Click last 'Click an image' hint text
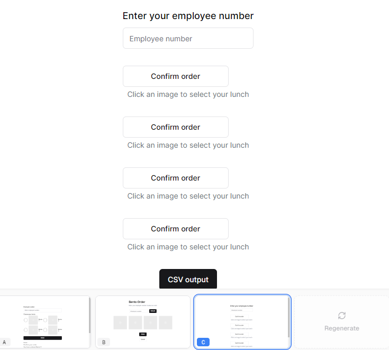Viewport: 389px width, 350px height. pos(188,247)
